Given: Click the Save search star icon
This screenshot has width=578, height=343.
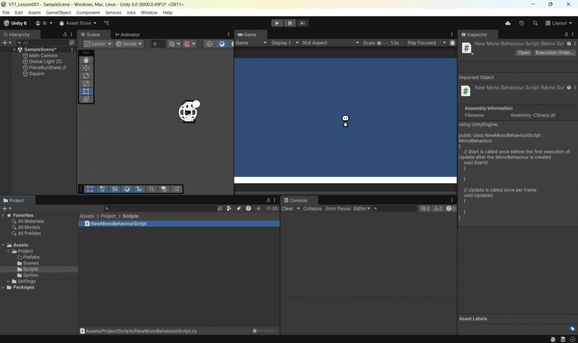Looking at the screenshot, I should coord(259,209).
